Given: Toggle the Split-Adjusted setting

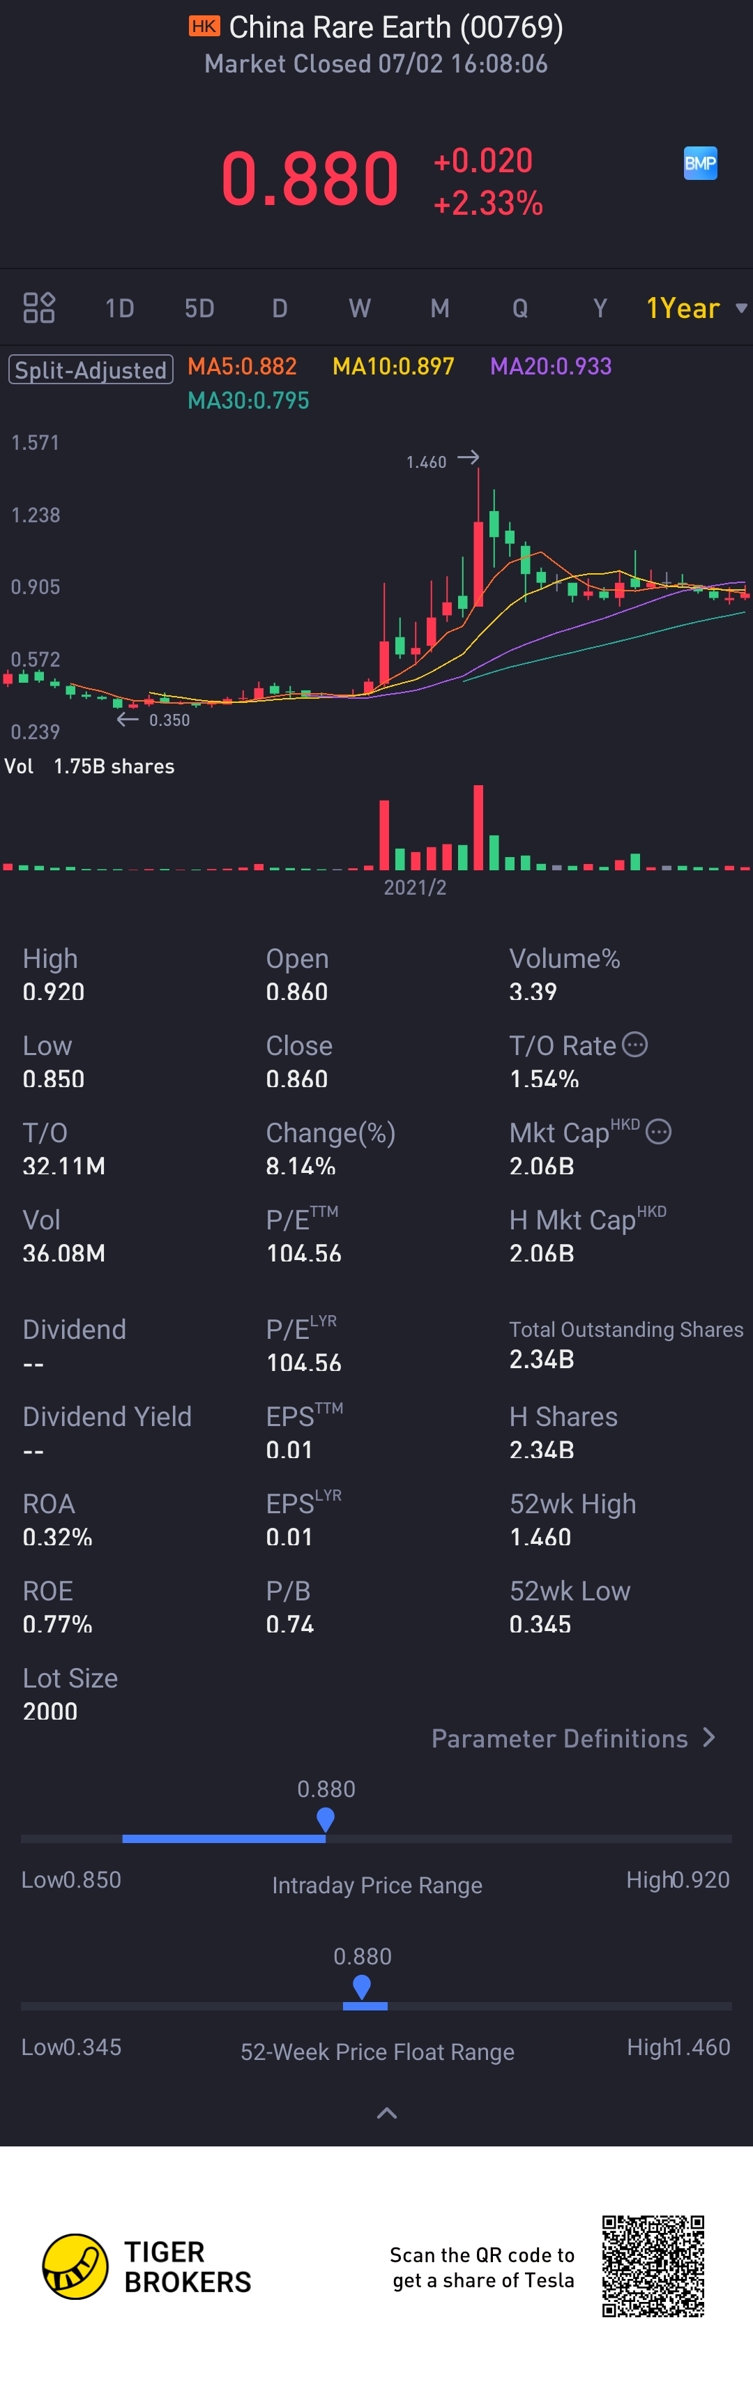Looking at the screenshot, I should click(x=91, y=370).
